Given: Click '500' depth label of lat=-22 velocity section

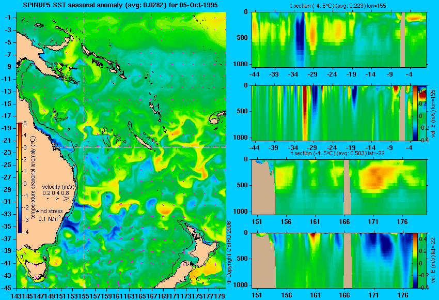Looking at the screenshot, I should [x=242, y=259].
